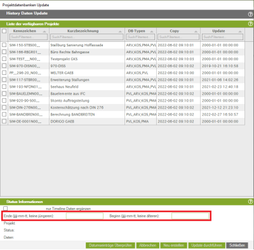
Task: Select 'Büro Rechte Bahngasse' cell
Action: (70, 52)
